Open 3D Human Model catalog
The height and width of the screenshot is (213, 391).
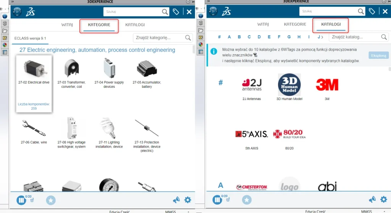coord(289,87)
